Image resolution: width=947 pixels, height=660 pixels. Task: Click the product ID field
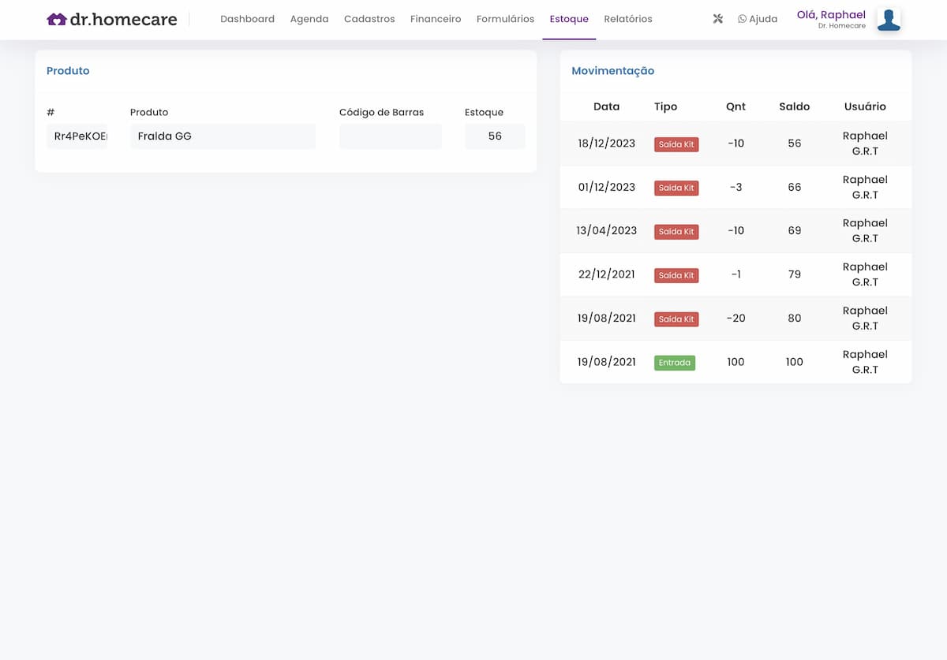[x=77, y=136]
